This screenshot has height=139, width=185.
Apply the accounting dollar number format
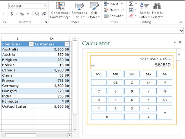(x=12, y=14)
